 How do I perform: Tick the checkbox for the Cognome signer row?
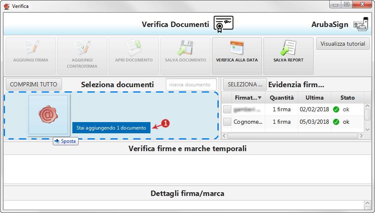coord(227,122)
